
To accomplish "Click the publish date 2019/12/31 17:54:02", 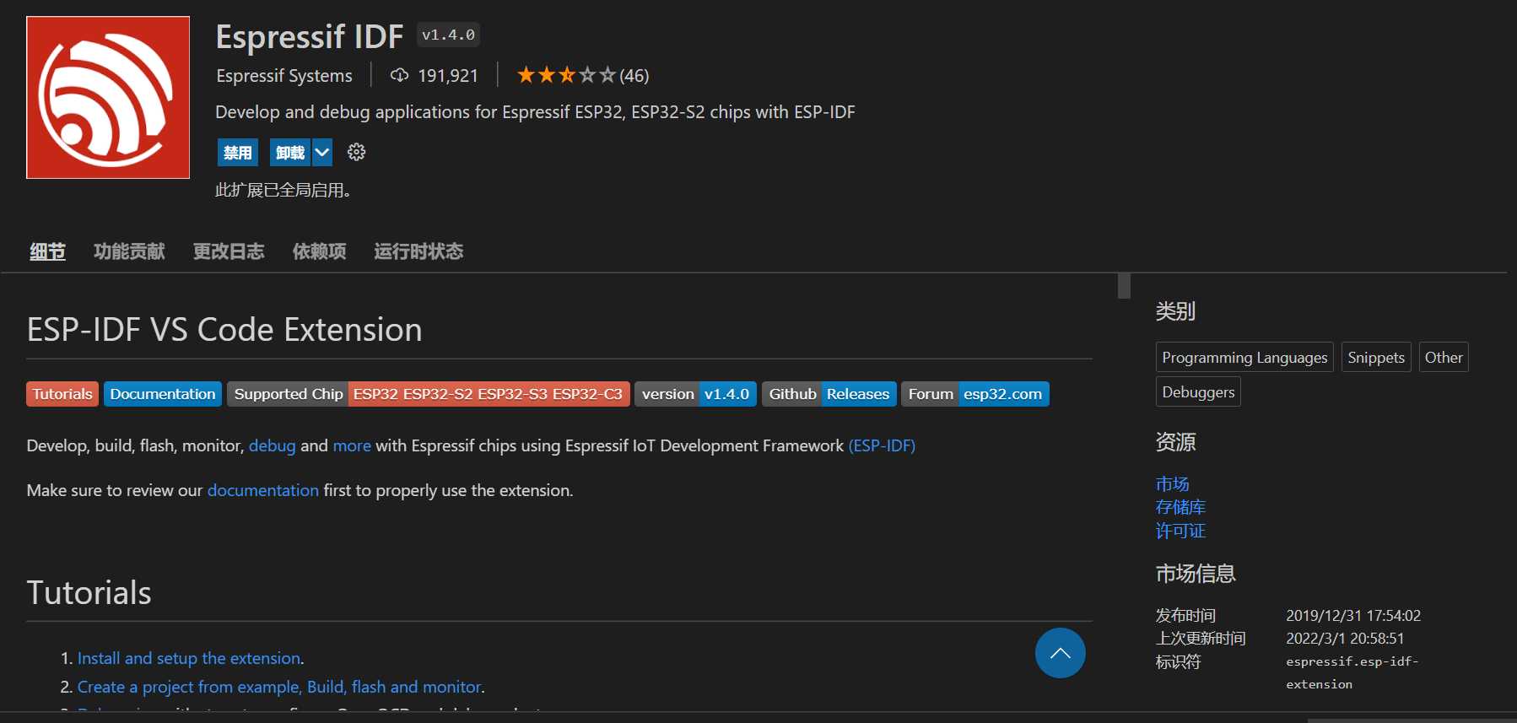I will pyautogui.click(x=1353, y=616).
